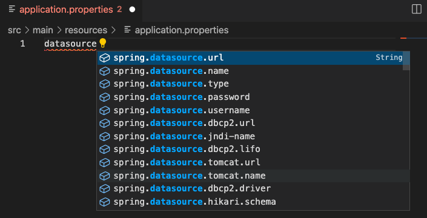Click the cube icon beside spring.datasource.password
Image resolution: width=427 pixels, height=218 pixels.
coord(105,97)
